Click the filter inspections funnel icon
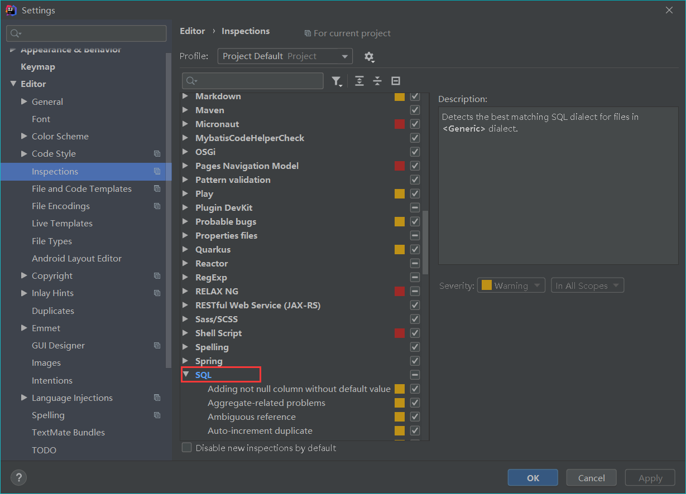 pos(337,81)
